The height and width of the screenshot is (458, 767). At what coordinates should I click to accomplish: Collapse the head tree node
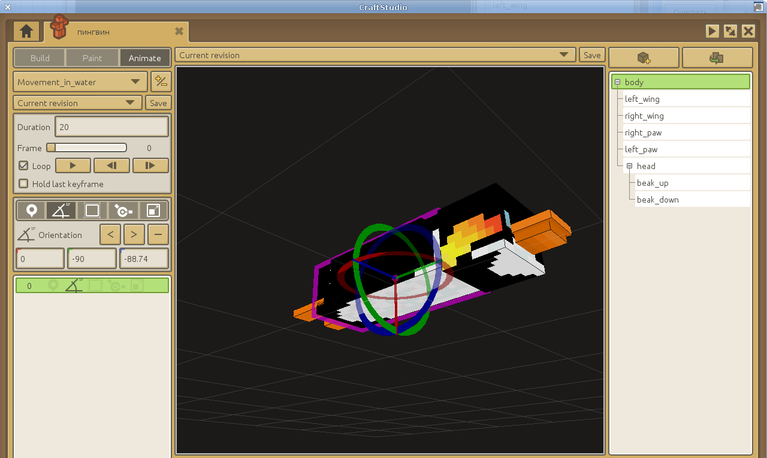tap(629, 166)
